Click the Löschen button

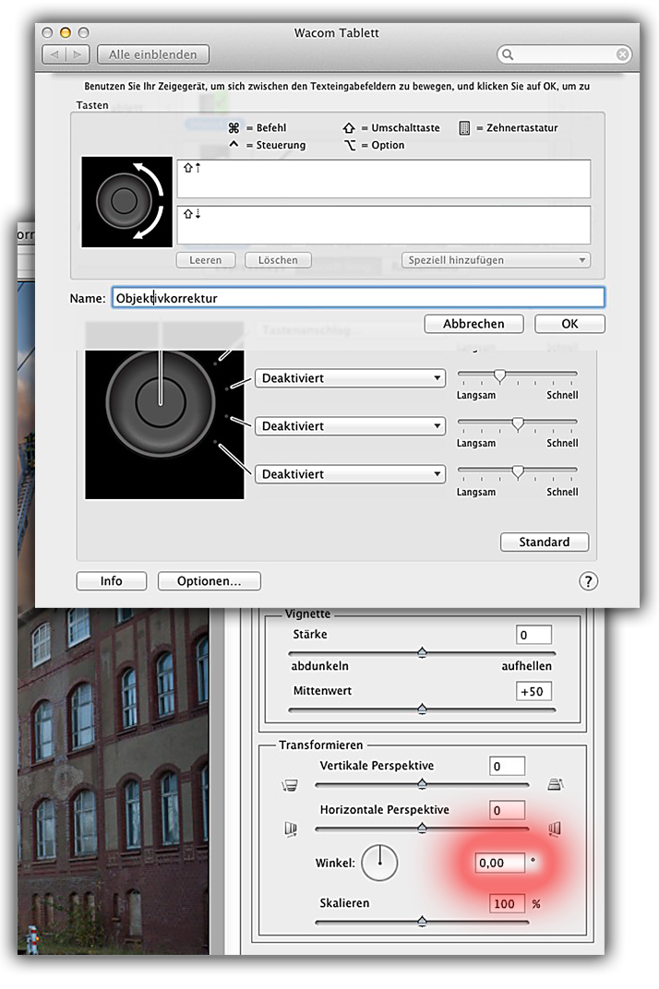point(278,260)
